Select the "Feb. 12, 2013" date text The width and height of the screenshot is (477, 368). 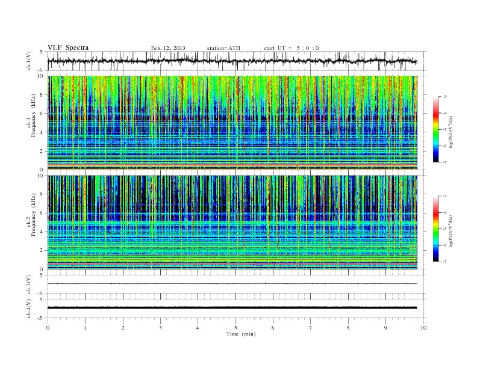coord(168,48)
